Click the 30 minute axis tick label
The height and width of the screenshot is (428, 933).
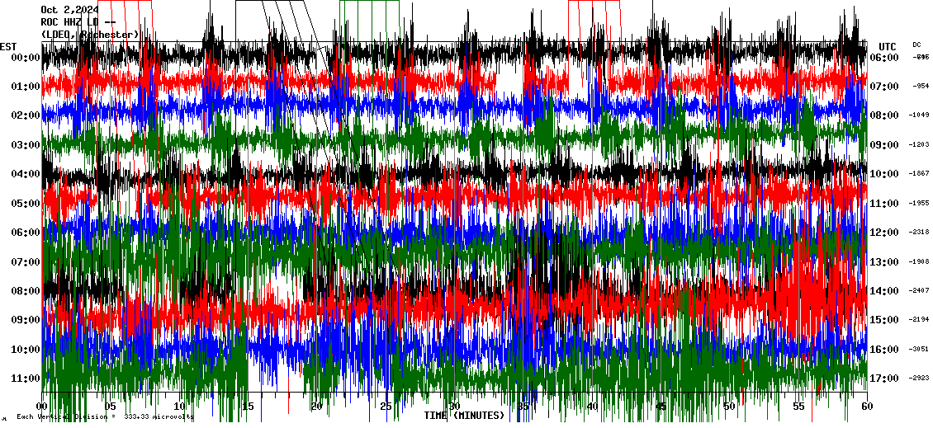tap(453, 407)
